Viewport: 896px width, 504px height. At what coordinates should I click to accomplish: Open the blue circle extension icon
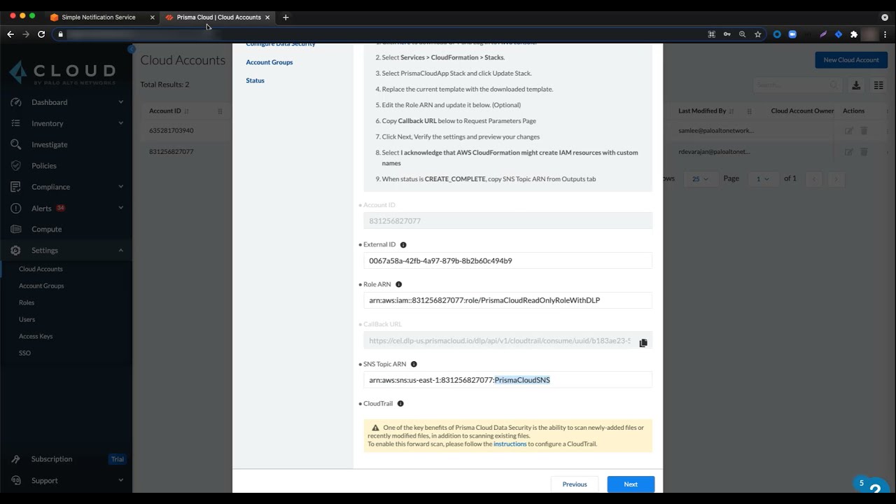(777, 34)
